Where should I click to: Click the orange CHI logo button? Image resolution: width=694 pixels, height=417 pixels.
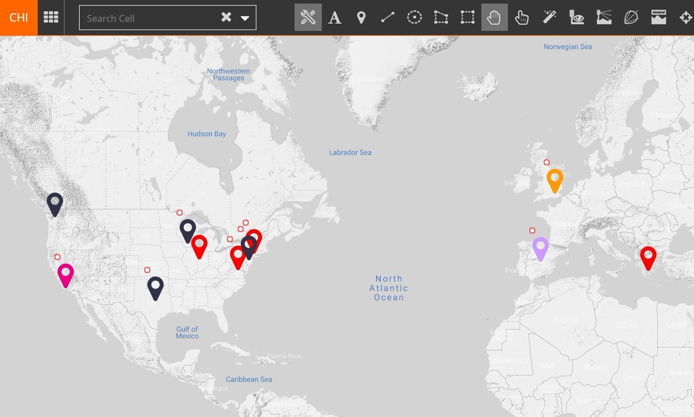coord(19,17)
